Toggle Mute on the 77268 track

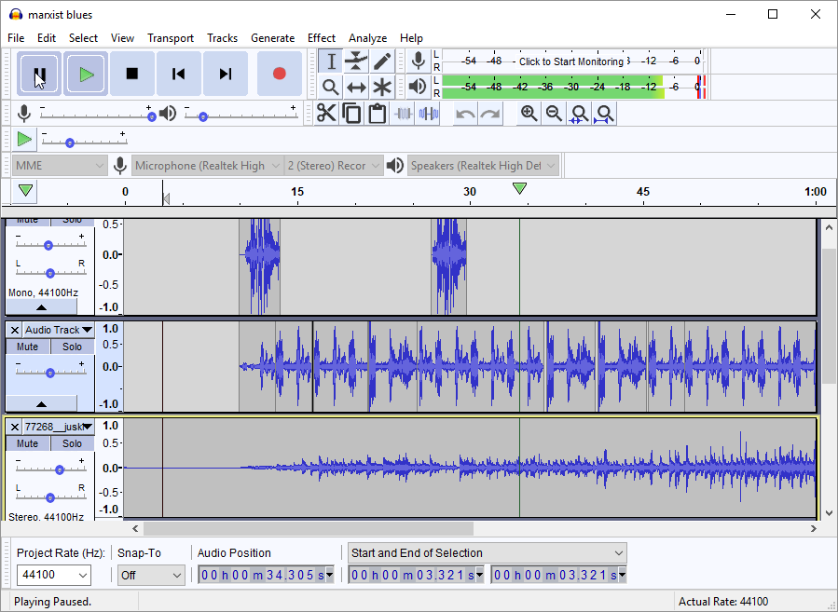coord(28,443)
